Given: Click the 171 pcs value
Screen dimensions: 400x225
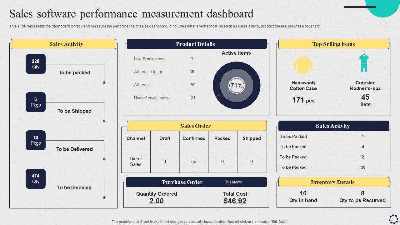Looking at the screenshot, I should point(303,100).
